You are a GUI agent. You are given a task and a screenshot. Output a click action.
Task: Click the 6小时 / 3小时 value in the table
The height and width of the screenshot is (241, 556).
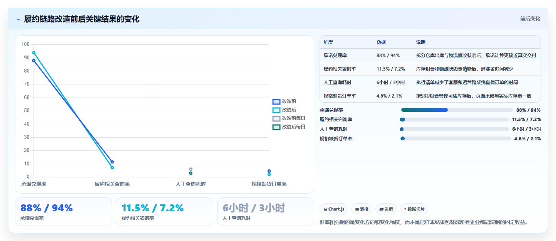click(x=390, y=83)
